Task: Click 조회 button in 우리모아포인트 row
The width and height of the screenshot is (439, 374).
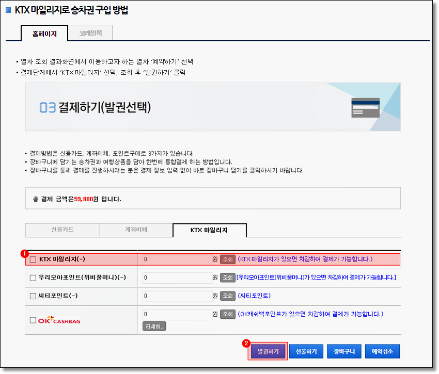Action: (x=228, y=278)
